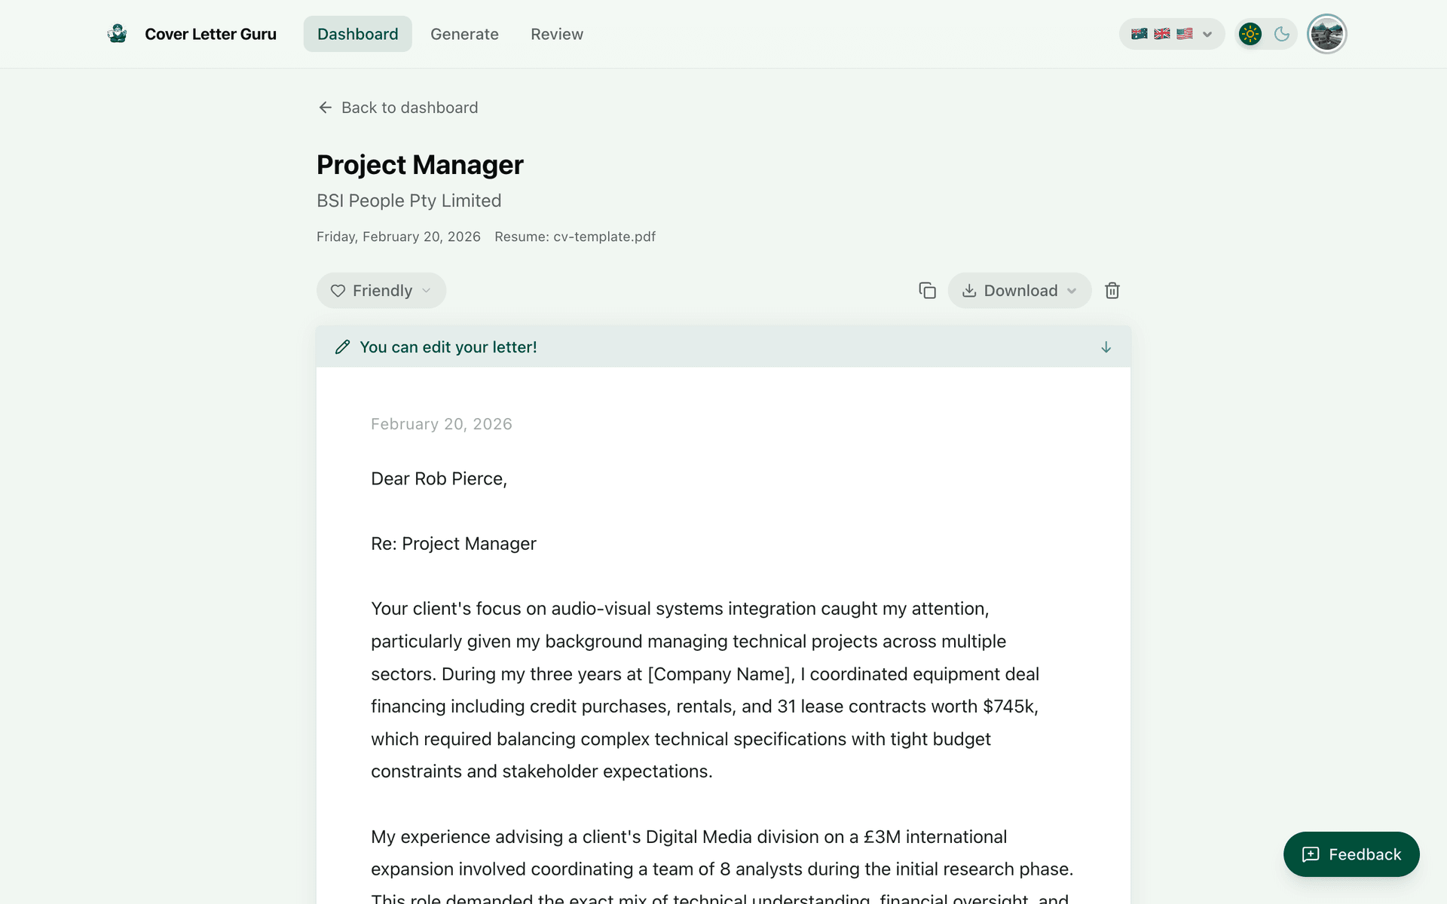The width and height of the screenshot is (1447, 904).
Task: Select the UK flag language toggle
Action: pos(1161,33)
